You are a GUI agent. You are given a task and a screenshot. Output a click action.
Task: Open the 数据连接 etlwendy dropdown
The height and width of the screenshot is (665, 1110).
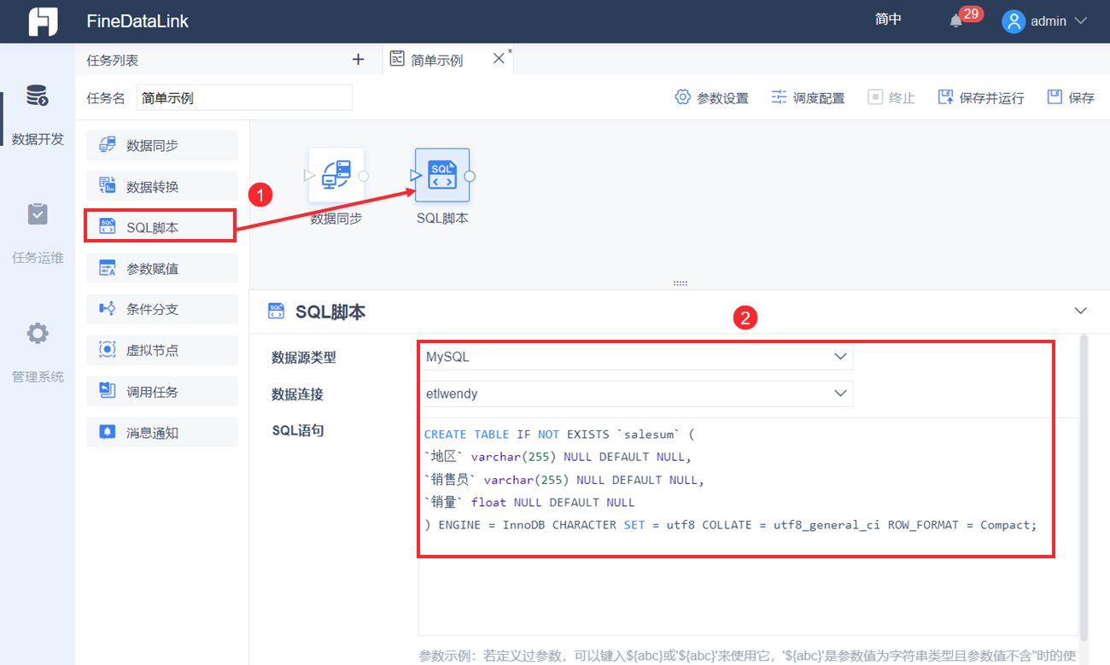635,394
